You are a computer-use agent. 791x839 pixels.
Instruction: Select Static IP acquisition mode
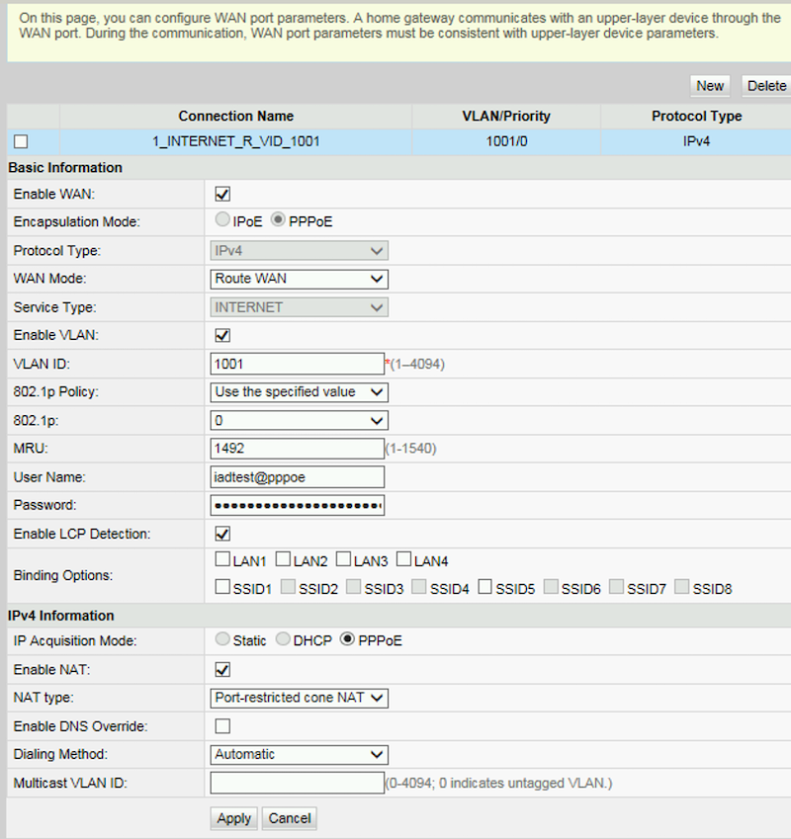(x=222, y=638)
